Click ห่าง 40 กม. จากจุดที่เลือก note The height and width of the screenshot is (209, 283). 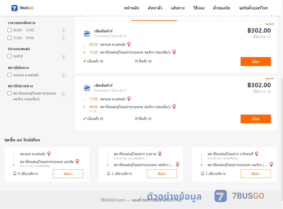click(223, 158)
